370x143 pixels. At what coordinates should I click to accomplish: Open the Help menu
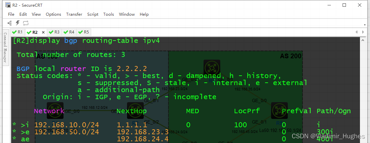coord(144,14)
